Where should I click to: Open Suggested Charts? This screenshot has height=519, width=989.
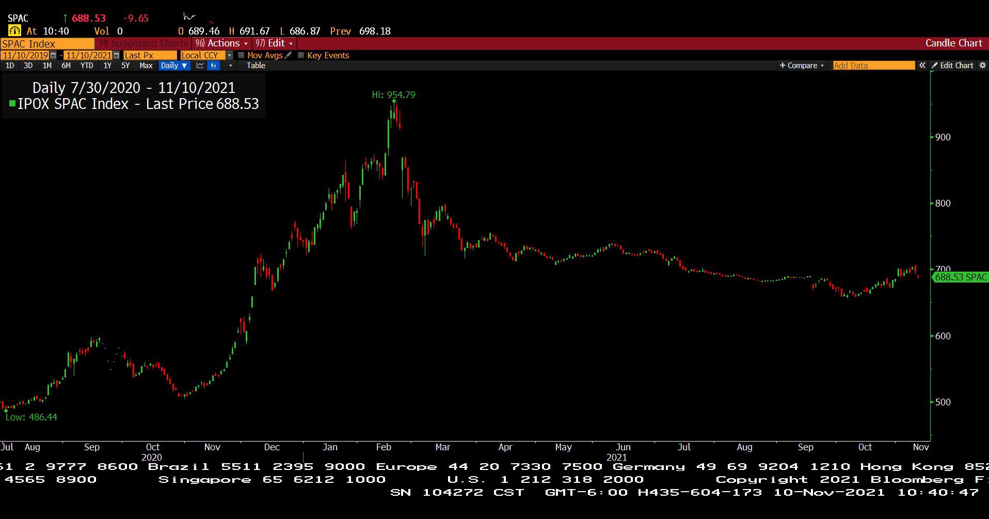tap(143, 43)
